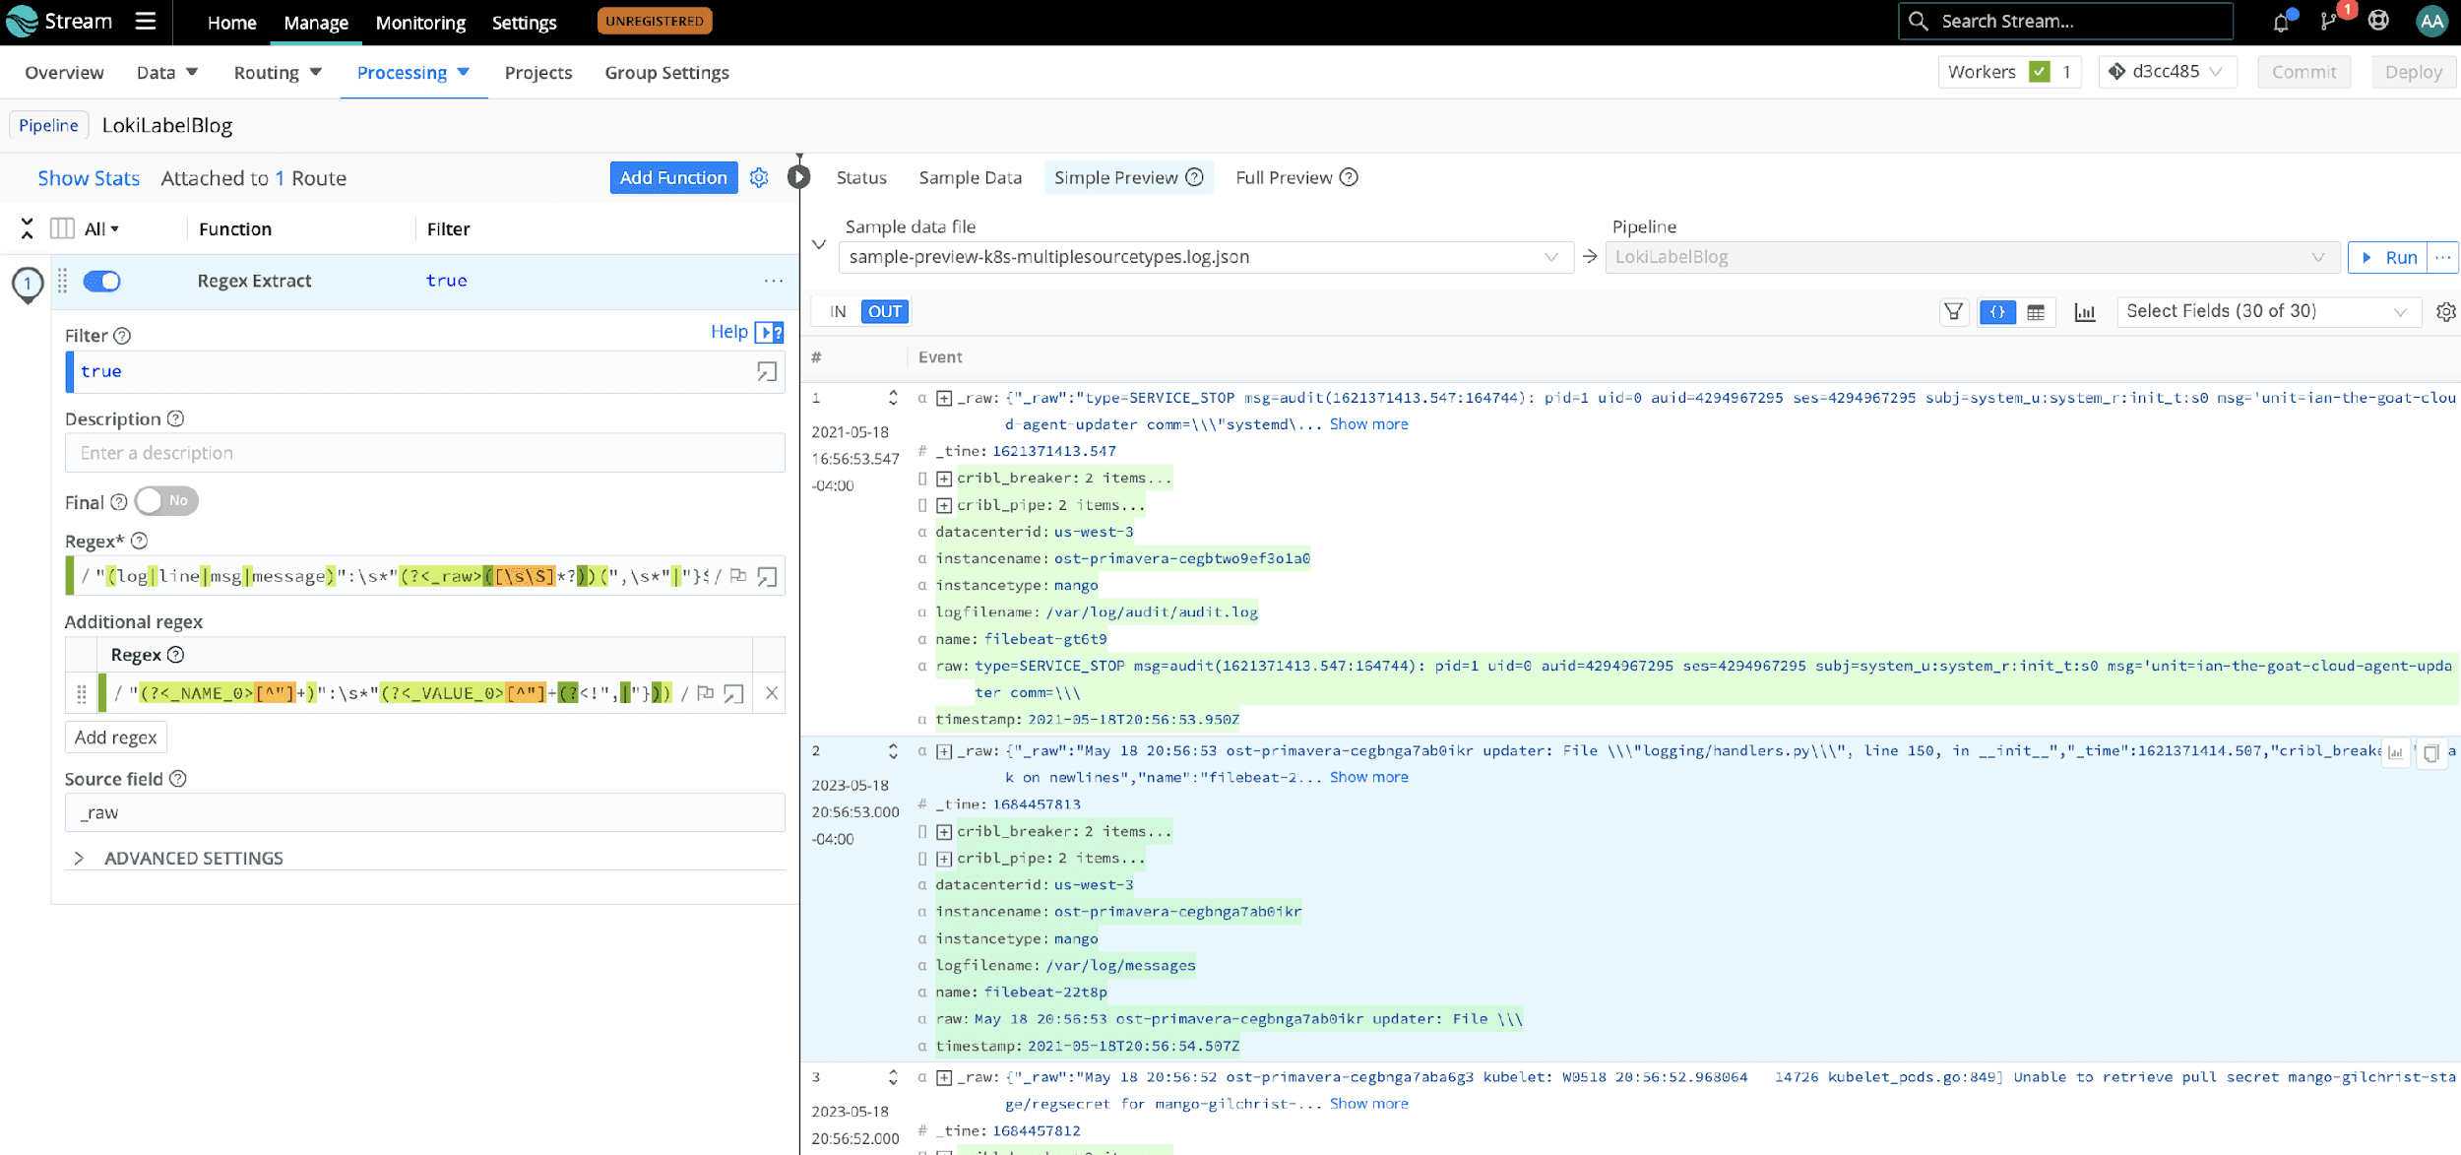This screenshot has height=1155, width=2461.
Task: Click the Enter a description field
Action: tap(424, 452)
